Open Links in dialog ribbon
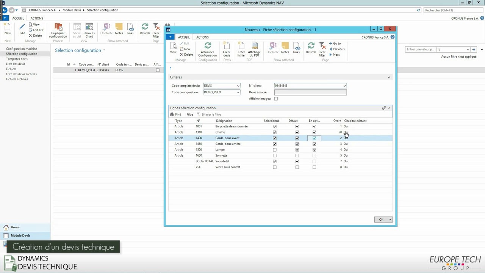 [x=296, y=49]
